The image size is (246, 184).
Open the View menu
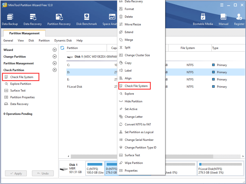pyautogui.click(x=21, y=40)
